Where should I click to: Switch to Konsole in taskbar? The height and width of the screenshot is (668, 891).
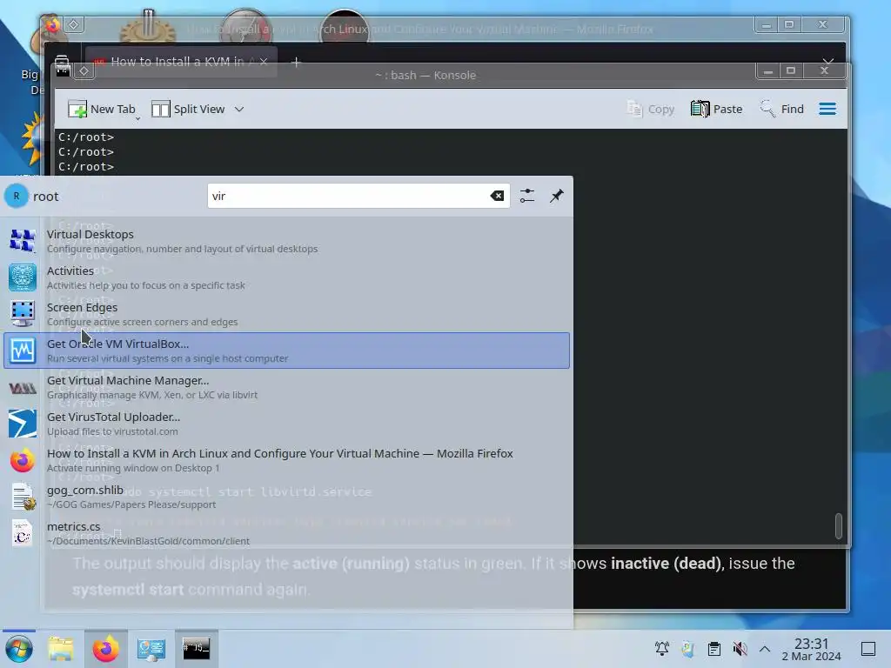pos(196,649)
